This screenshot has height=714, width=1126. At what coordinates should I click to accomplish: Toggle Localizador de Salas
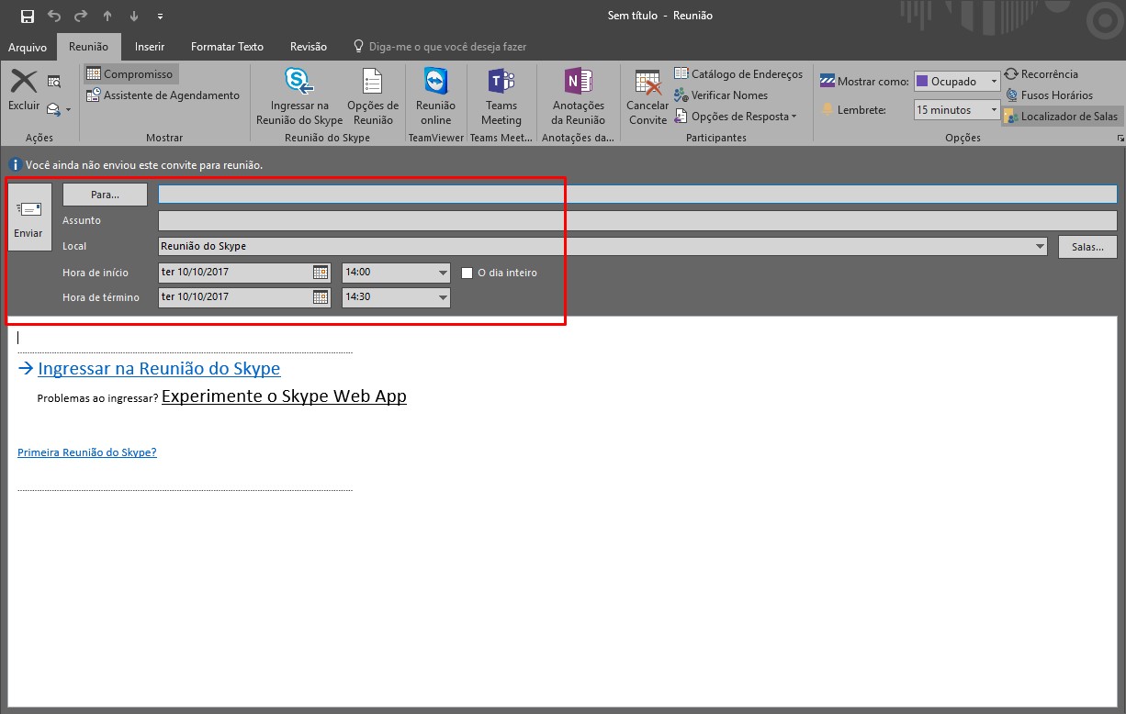pyautogui.click(x=1061, y=117)
